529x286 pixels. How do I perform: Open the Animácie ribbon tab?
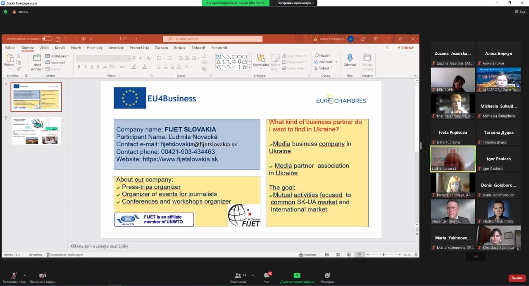click(x=116, y=48)
